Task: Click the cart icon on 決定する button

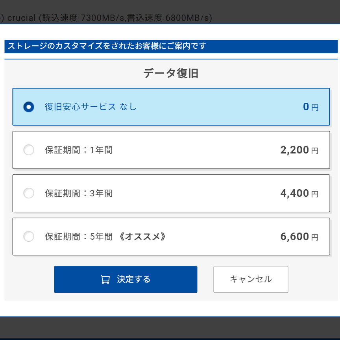Action: 105,279
